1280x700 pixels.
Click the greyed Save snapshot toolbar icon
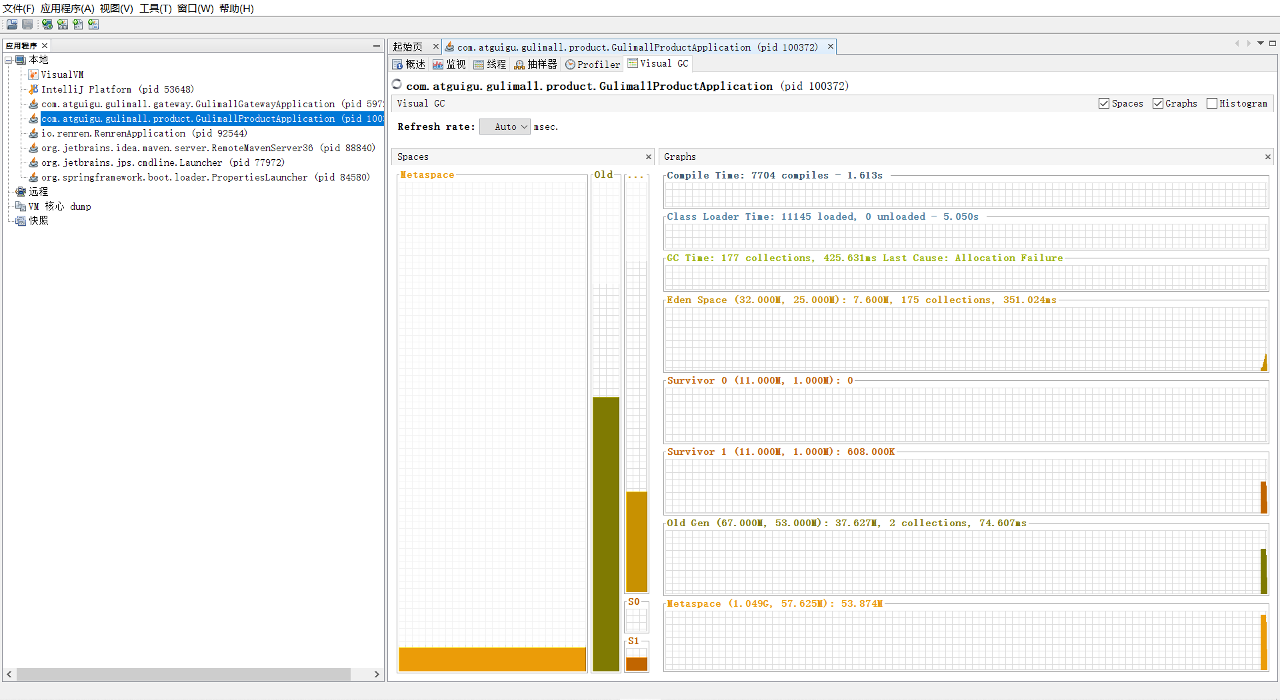point(27,25)
